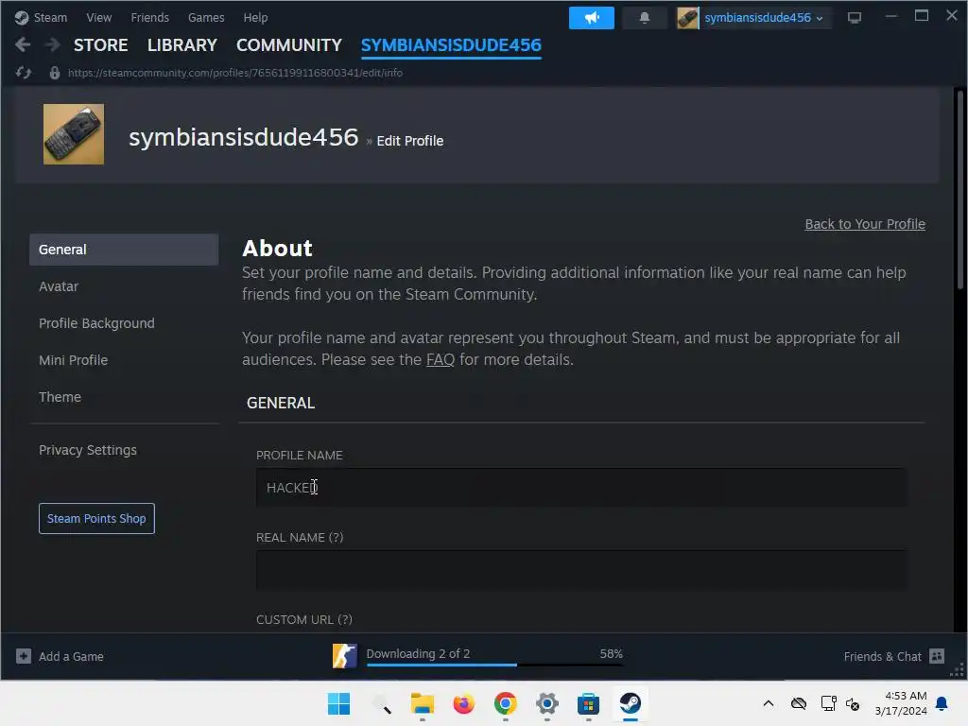Go to the LIBRARY tab
The height and width of the screenshot is (726, 968).
click(x=182, y=45)
